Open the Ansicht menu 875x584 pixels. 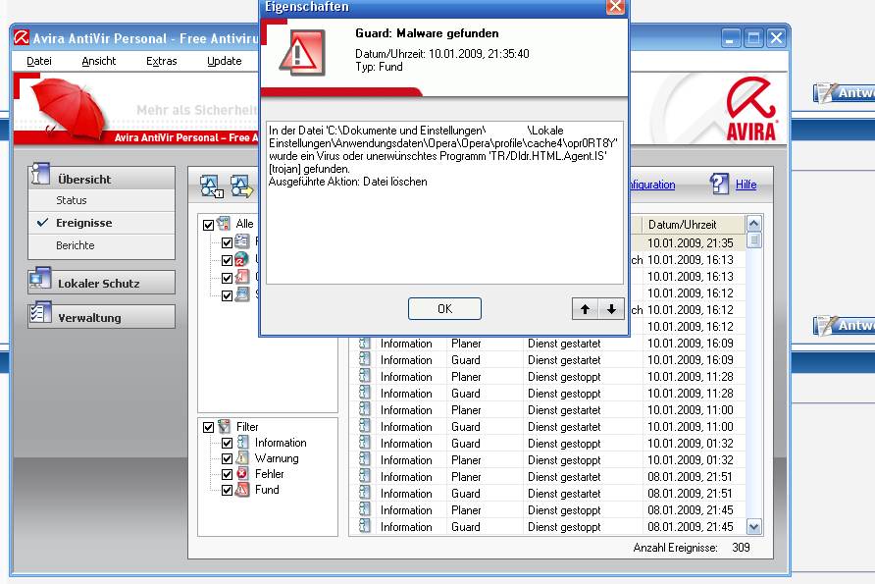99,61
